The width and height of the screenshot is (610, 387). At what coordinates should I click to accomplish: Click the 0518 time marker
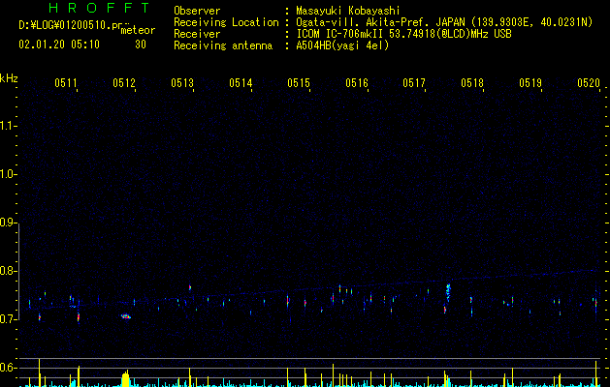[x=472, y=82]
